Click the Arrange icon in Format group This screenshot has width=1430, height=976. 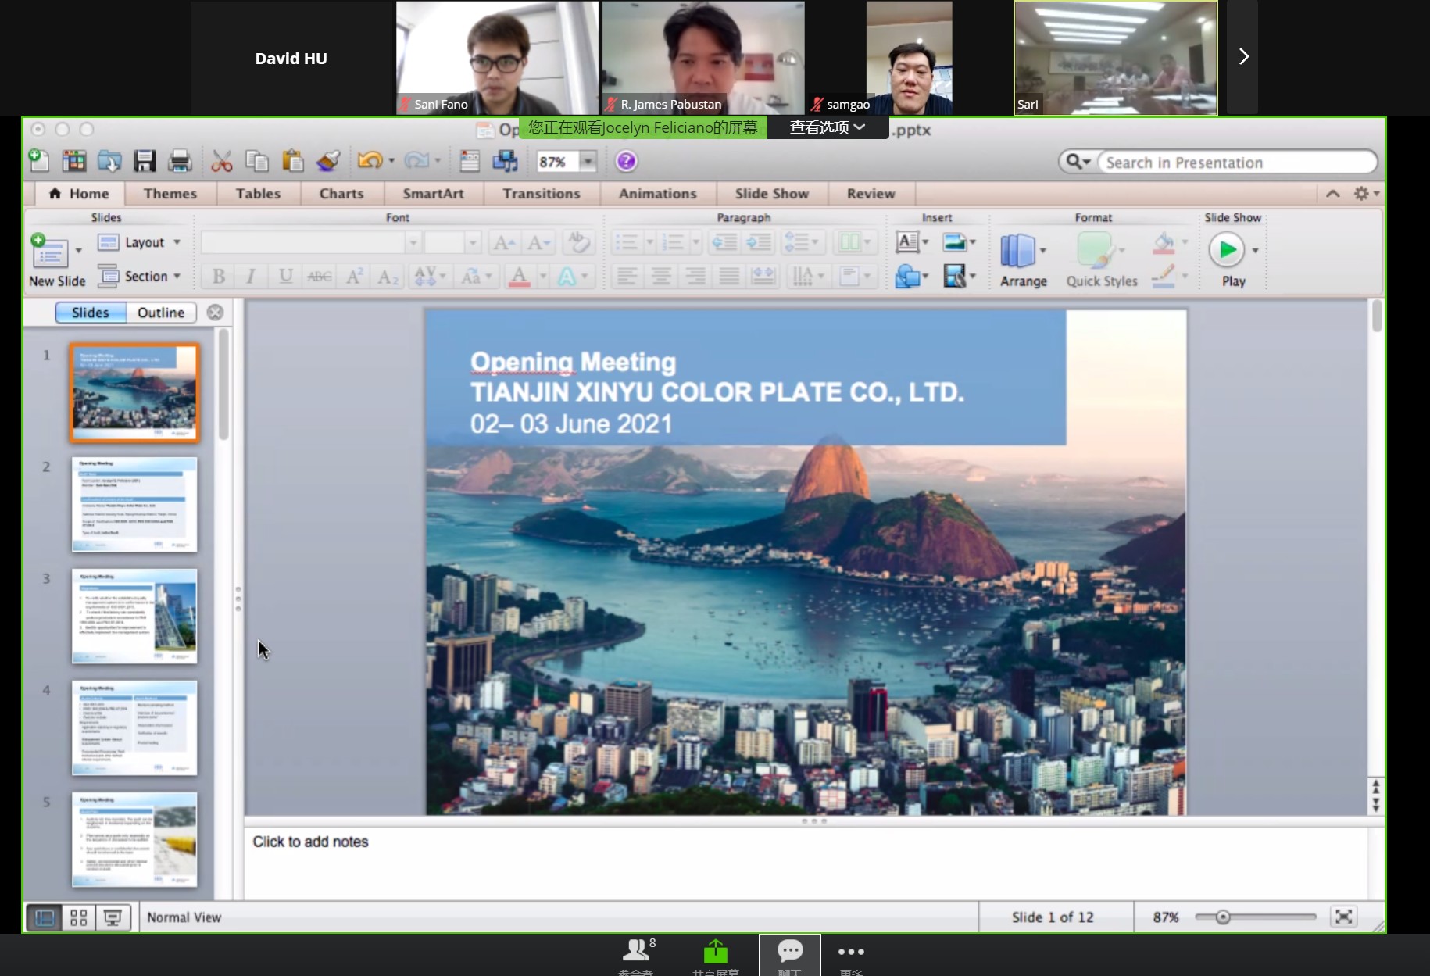pos(1018,252)
